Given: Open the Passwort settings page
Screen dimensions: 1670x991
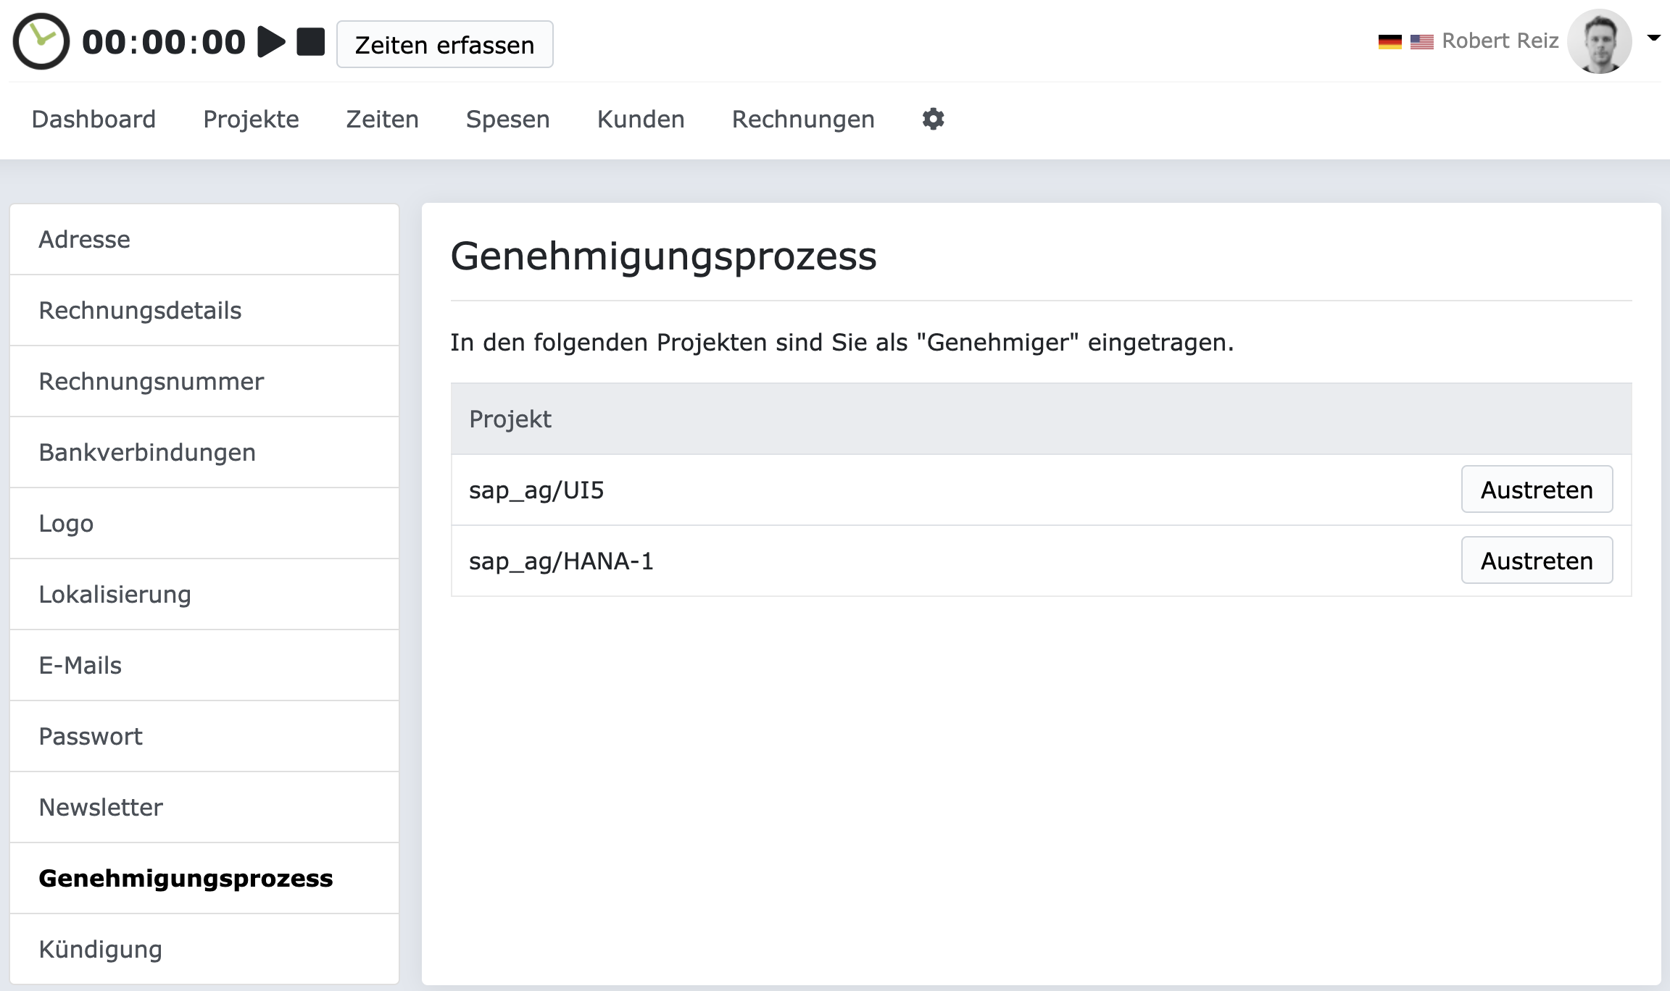Looking at the screenshot, I should click(x=91, y=736).
